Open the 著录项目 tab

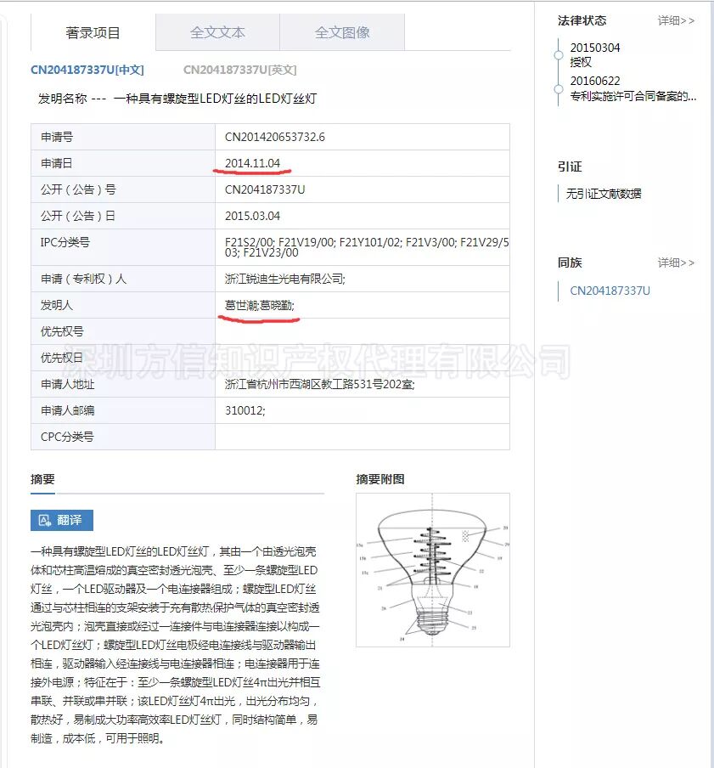[93, 32]
